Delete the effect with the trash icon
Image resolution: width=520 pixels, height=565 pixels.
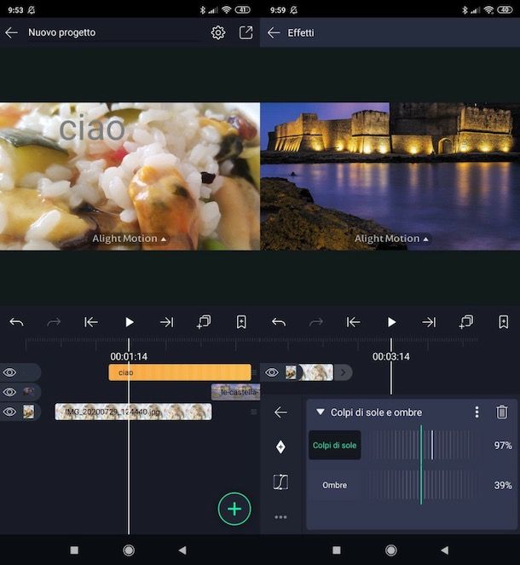tap(502, 412)
